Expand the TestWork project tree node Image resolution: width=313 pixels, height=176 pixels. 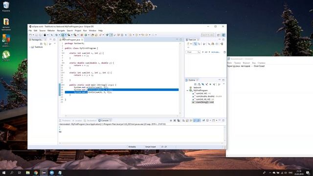[x=30, y=47]
